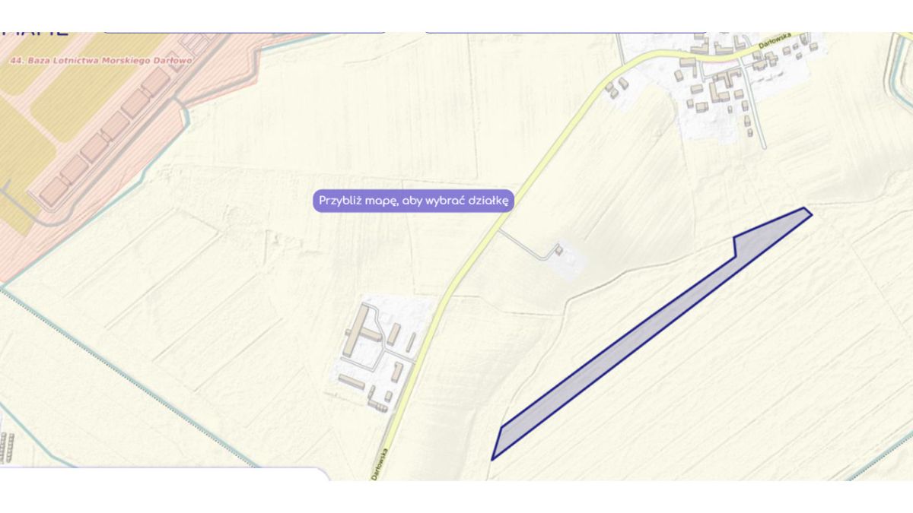Click the small row buildings at far left edge
913x513 pixels.
7,447
